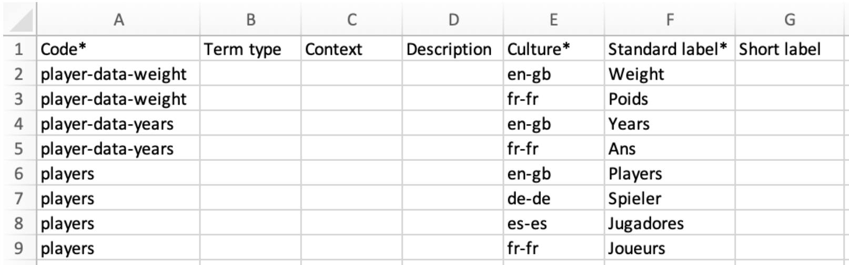Select the cell with label Weight

tap(670, 74)
